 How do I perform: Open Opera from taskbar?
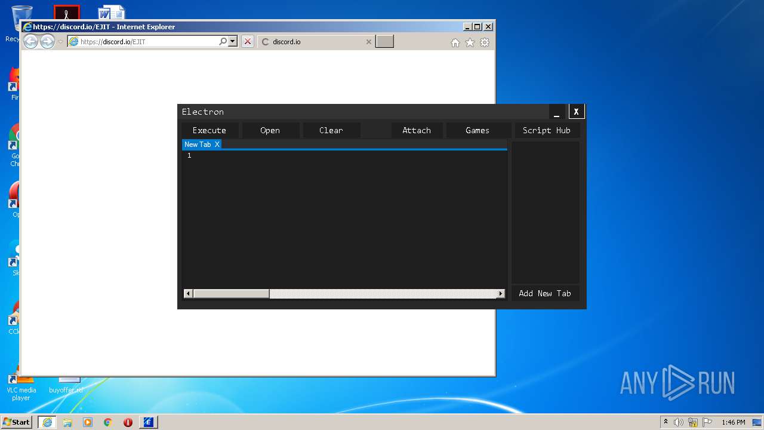[x=128, y=422]
